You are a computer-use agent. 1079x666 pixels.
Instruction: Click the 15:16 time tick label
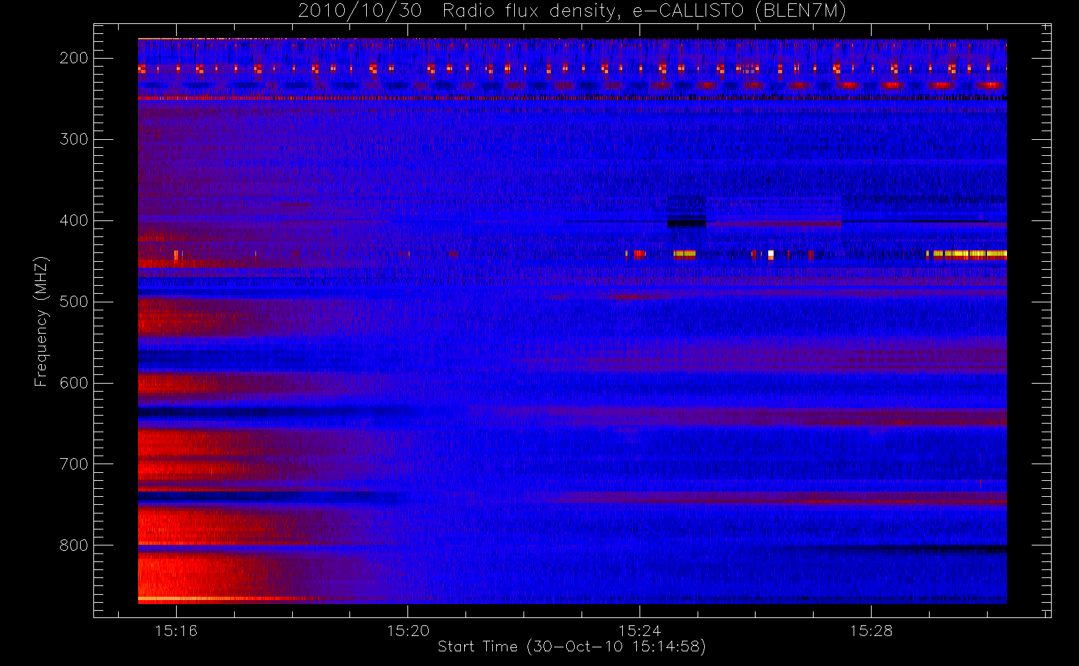tap(176, 631)
